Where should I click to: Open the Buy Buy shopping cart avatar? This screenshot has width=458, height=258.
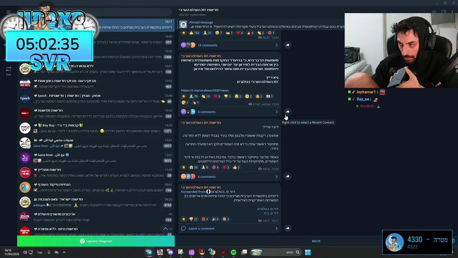(25, 128)
